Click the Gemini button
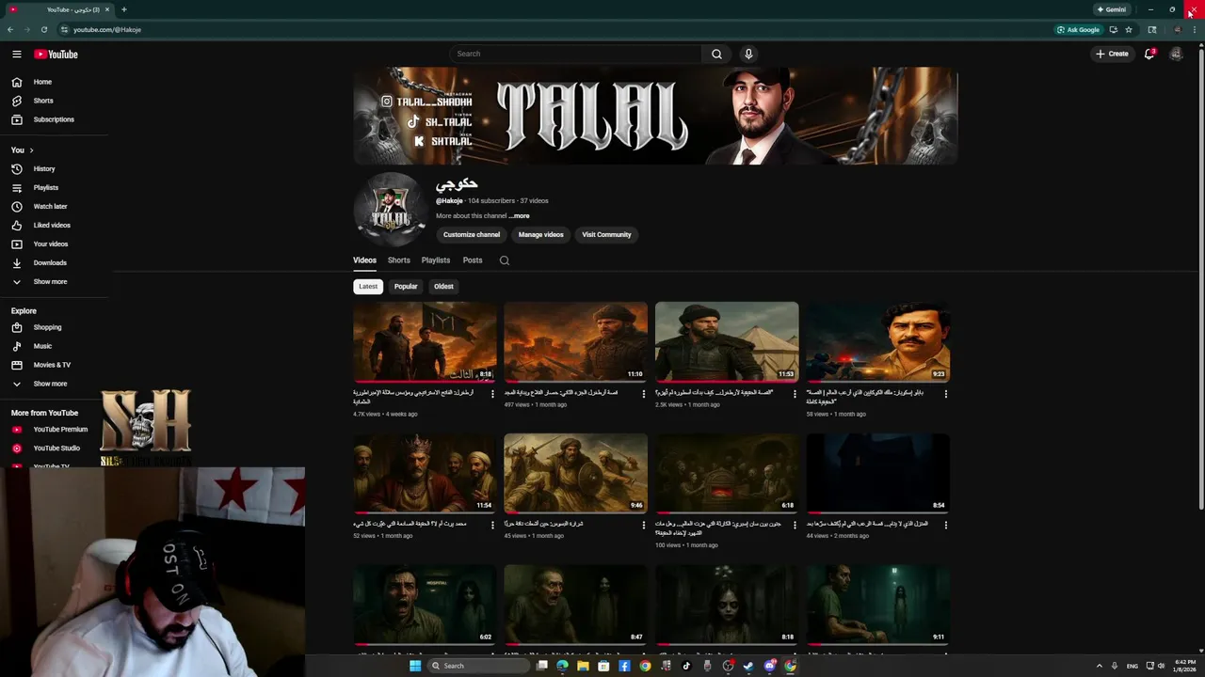1205x677 pixels. tap(1112, 9)
